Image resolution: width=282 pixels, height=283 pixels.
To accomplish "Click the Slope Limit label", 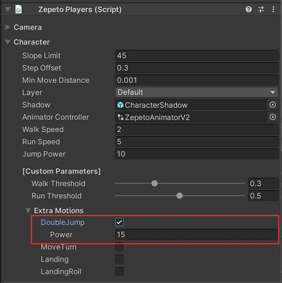I will click(41, 55).
